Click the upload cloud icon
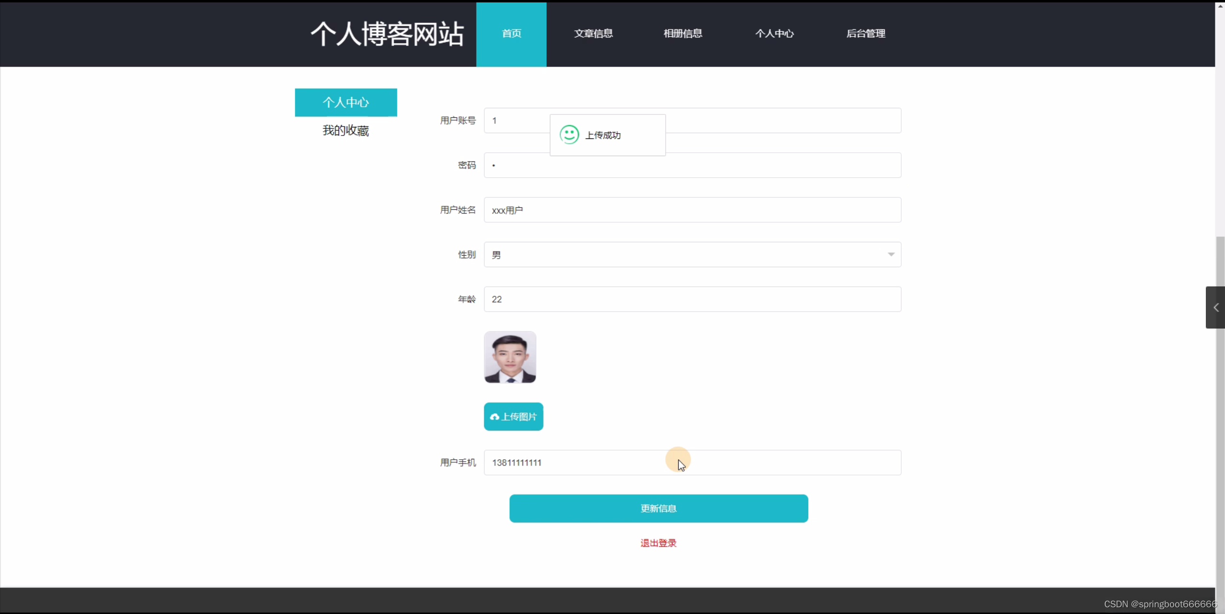 (494, 417)
